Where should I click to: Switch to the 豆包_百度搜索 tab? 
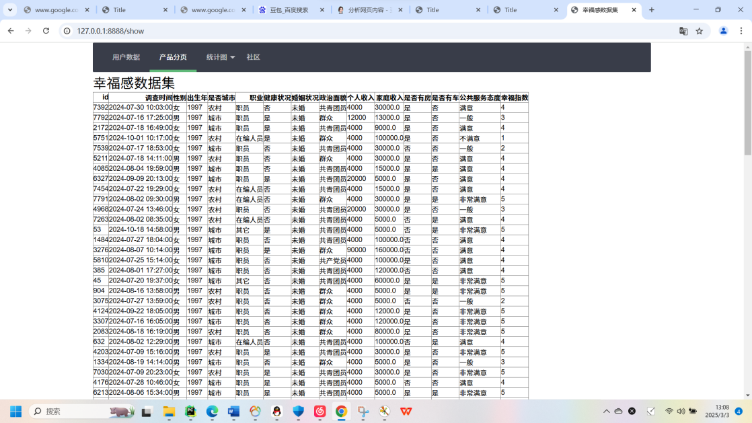point(290,9)
